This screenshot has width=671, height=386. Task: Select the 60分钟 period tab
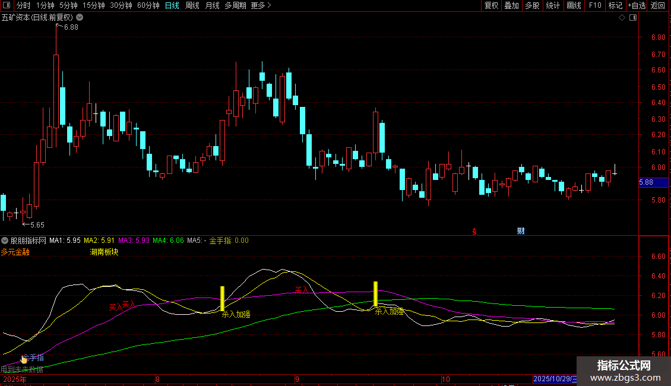click(148, 5)
